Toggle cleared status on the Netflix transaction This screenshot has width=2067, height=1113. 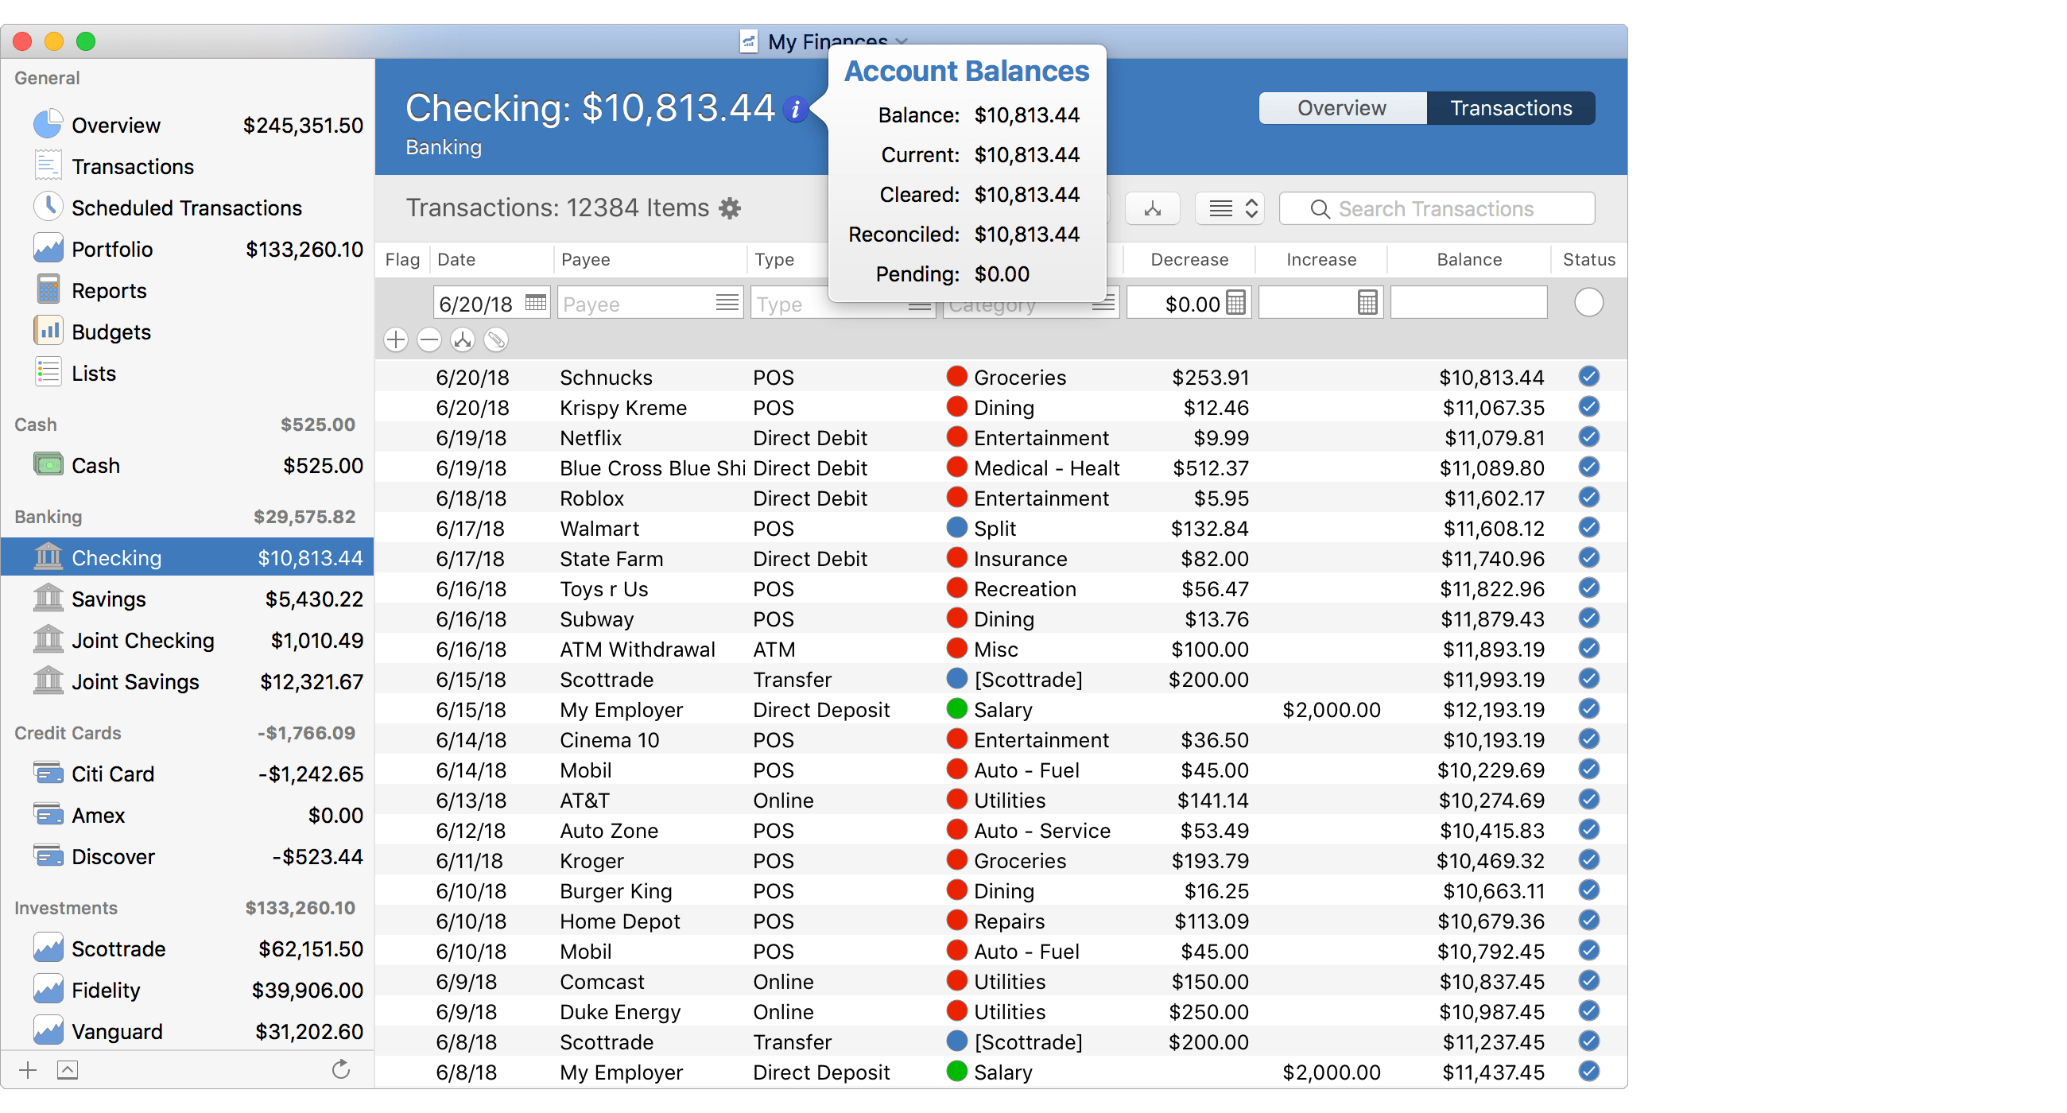click(x=1588, y=437)
